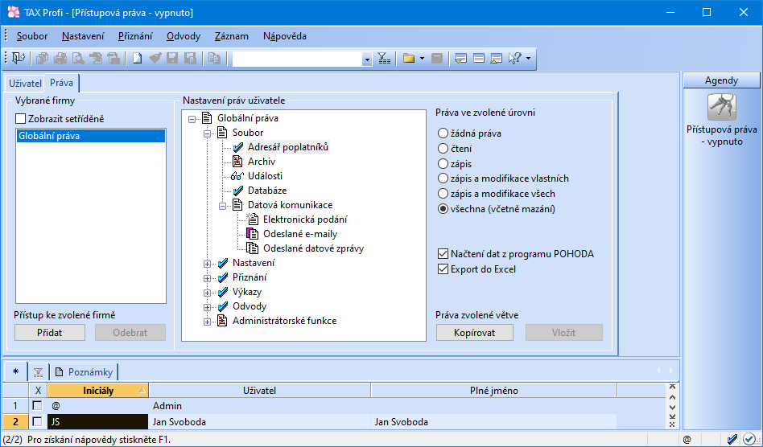Open the Odvody menu
The width and height of the screenshot is (763, 447).
[184, 36]
